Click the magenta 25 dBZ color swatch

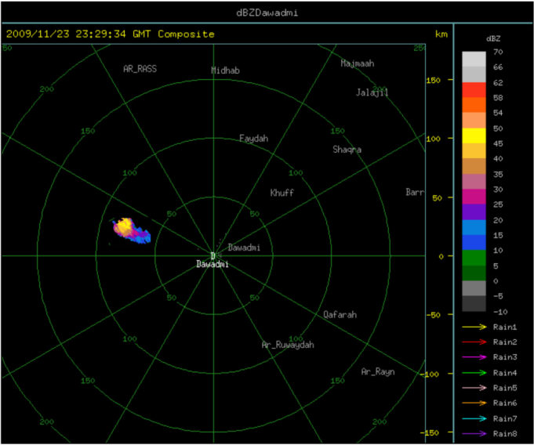point(474,197)
